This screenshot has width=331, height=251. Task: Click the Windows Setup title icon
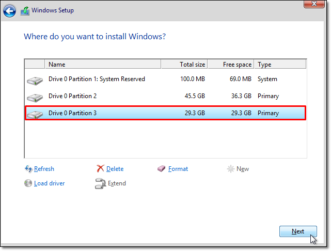click(25, 11)
